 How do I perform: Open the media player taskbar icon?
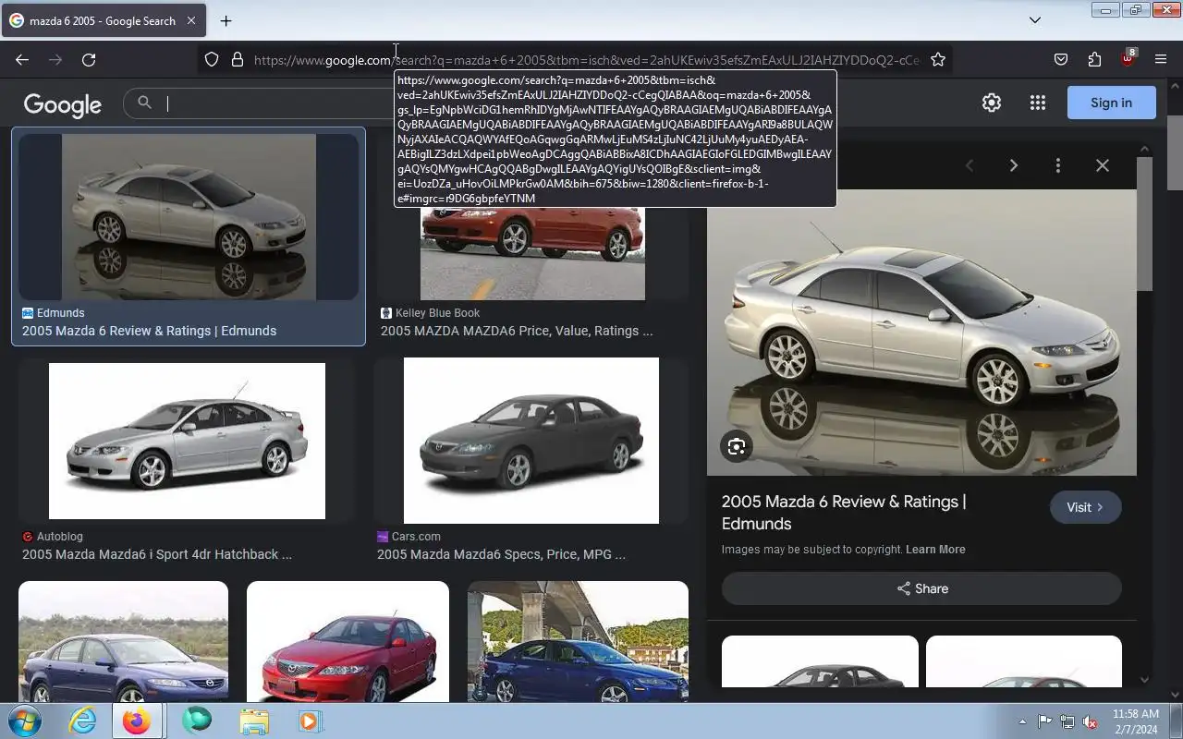pyautogui.click(x=309, y=721)
